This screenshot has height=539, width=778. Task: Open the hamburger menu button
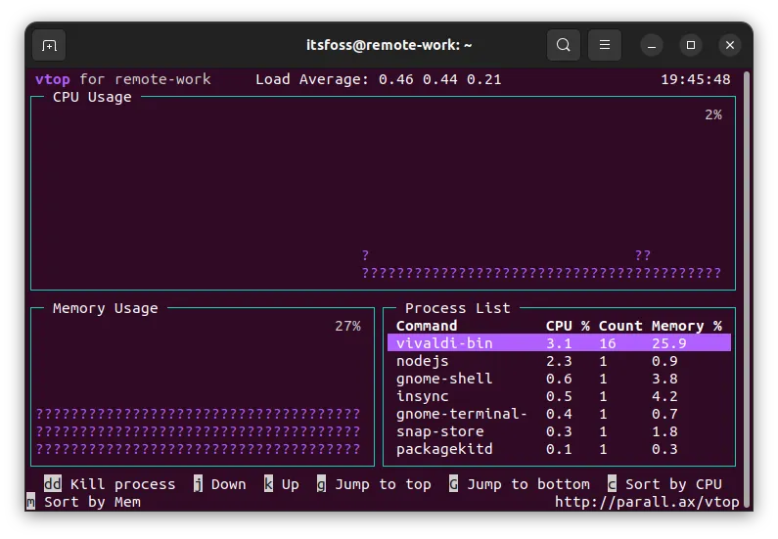(605, 45)
